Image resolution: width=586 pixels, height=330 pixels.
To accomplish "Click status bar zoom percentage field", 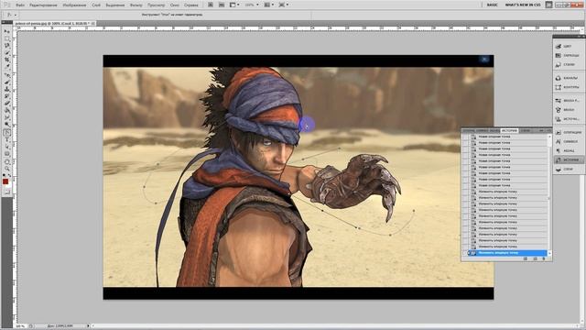I will point(20,326).
